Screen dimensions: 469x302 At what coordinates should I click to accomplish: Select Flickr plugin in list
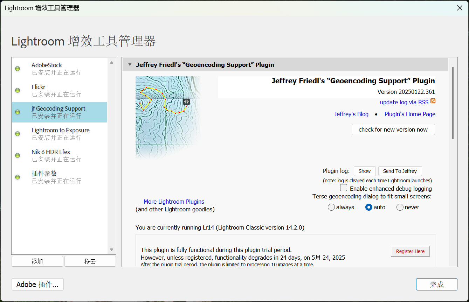60,90
